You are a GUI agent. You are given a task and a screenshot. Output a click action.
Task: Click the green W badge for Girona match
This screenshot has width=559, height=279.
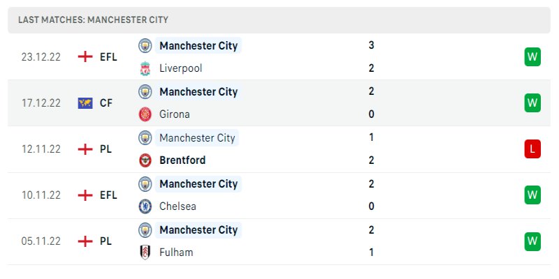point(533,103)
